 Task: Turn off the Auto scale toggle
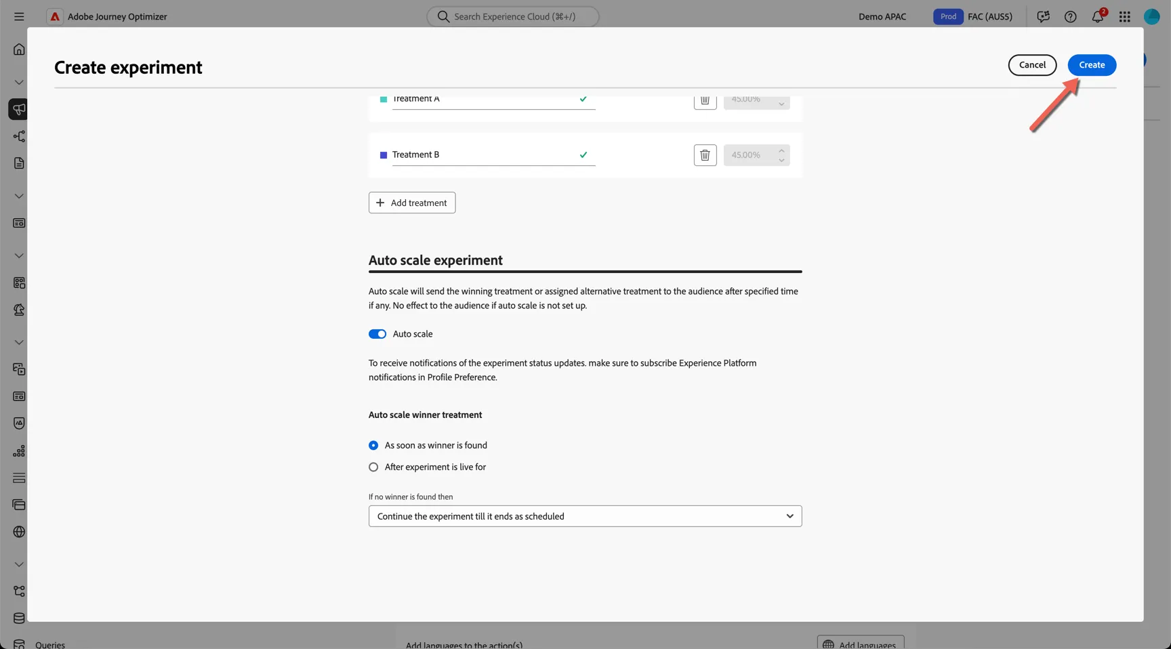pyautogui.click(x=377, y=334)
